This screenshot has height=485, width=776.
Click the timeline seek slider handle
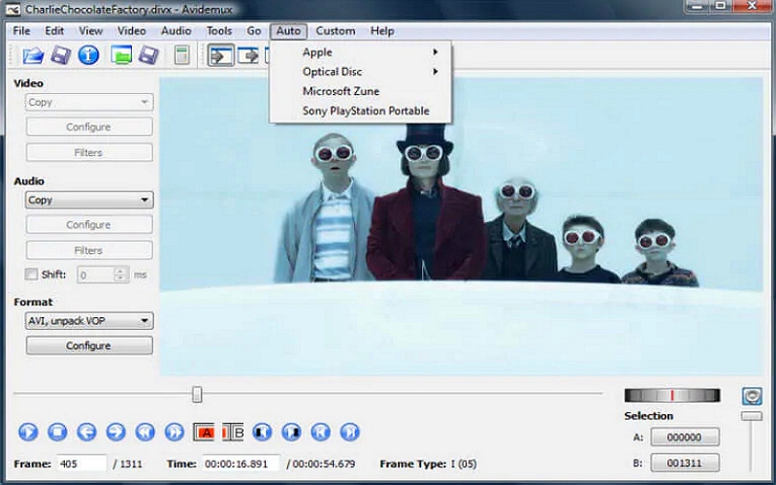coord(197,395)
